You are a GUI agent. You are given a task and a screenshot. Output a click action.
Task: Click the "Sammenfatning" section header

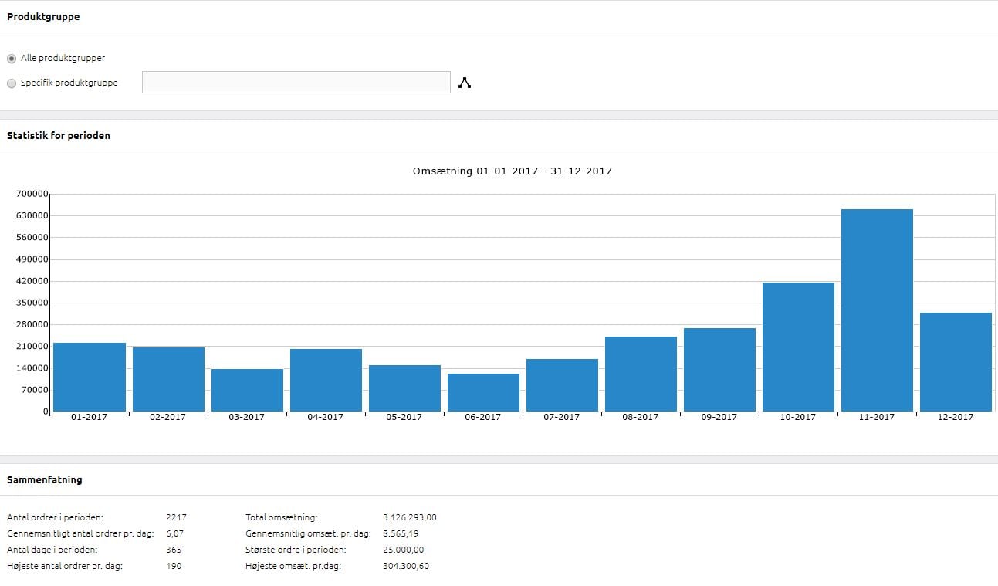click(45, 479)
